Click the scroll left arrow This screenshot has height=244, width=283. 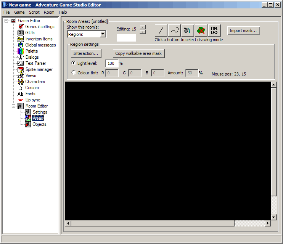(68, 223)
